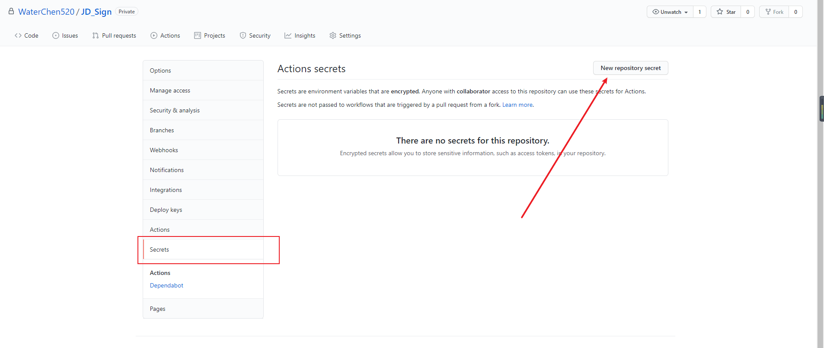Click the Insights graph icon
The image size is (824, 348).
pyautogui.click(x=288, y=35)
